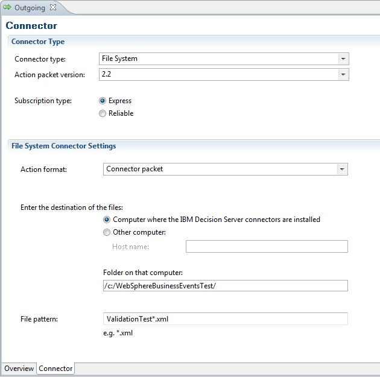This screenshot has width=380, height=377.
Task: Click the Connector Type section header
Action: click(38, 42)
